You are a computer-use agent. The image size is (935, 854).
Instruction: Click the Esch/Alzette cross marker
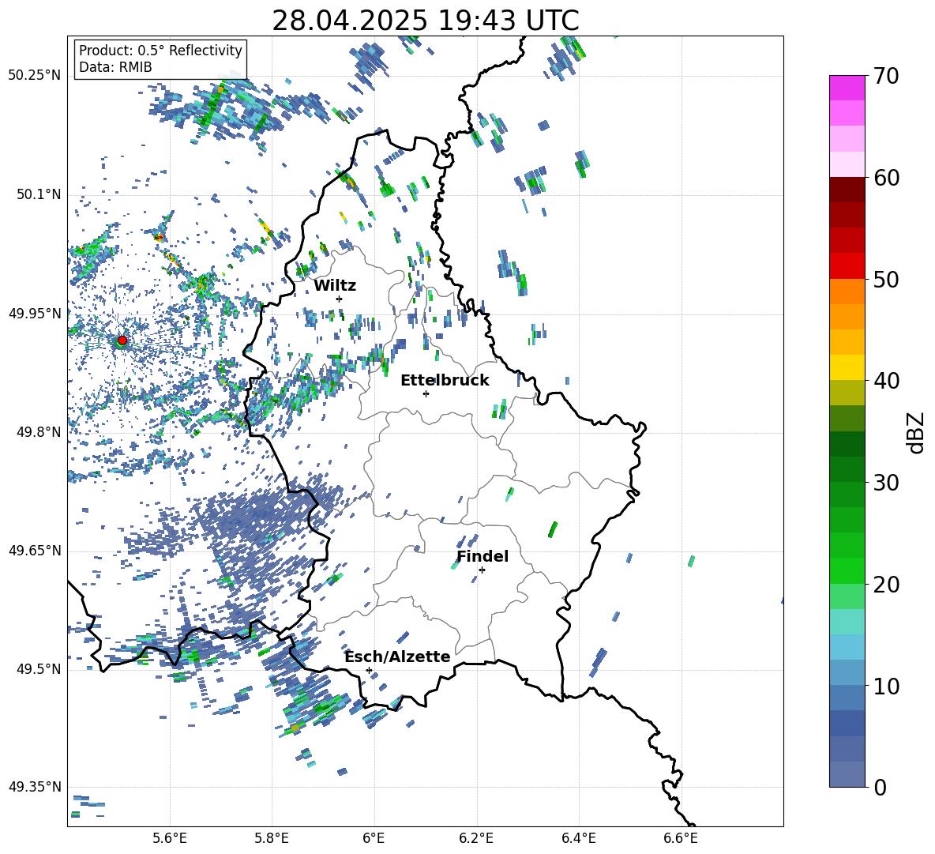369,670
